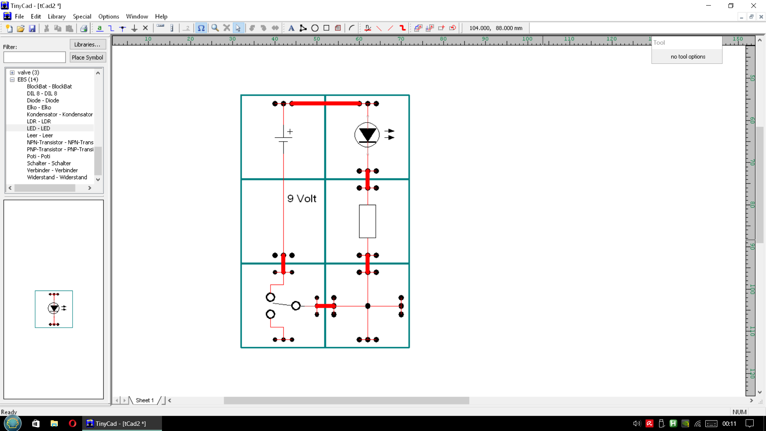Viewport: 766px width, 431px height.
Task: Open the Window menu
Action: tap(137, 16)
